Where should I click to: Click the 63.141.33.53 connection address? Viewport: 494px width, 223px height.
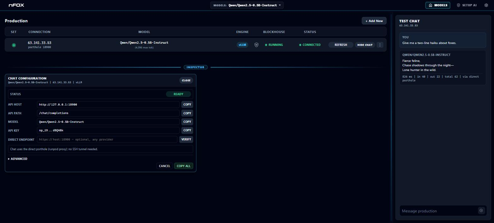39,43
